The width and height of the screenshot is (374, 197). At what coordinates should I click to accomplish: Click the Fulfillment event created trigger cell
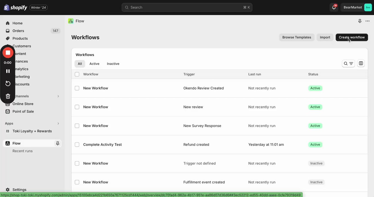click(x=204, y=182)
